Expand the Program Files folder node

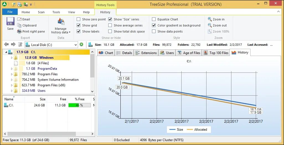(x=12, y=74)
